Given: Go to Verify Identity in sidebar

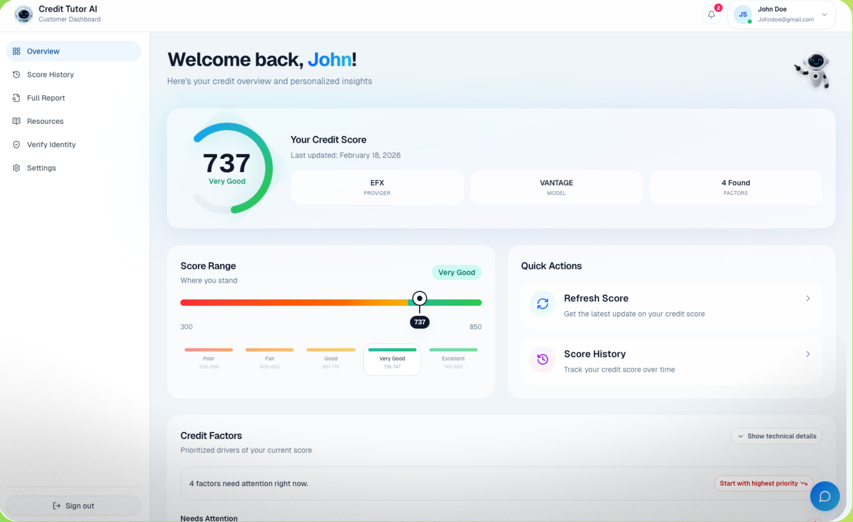Looking at the screenshot, I should point(51,145).
